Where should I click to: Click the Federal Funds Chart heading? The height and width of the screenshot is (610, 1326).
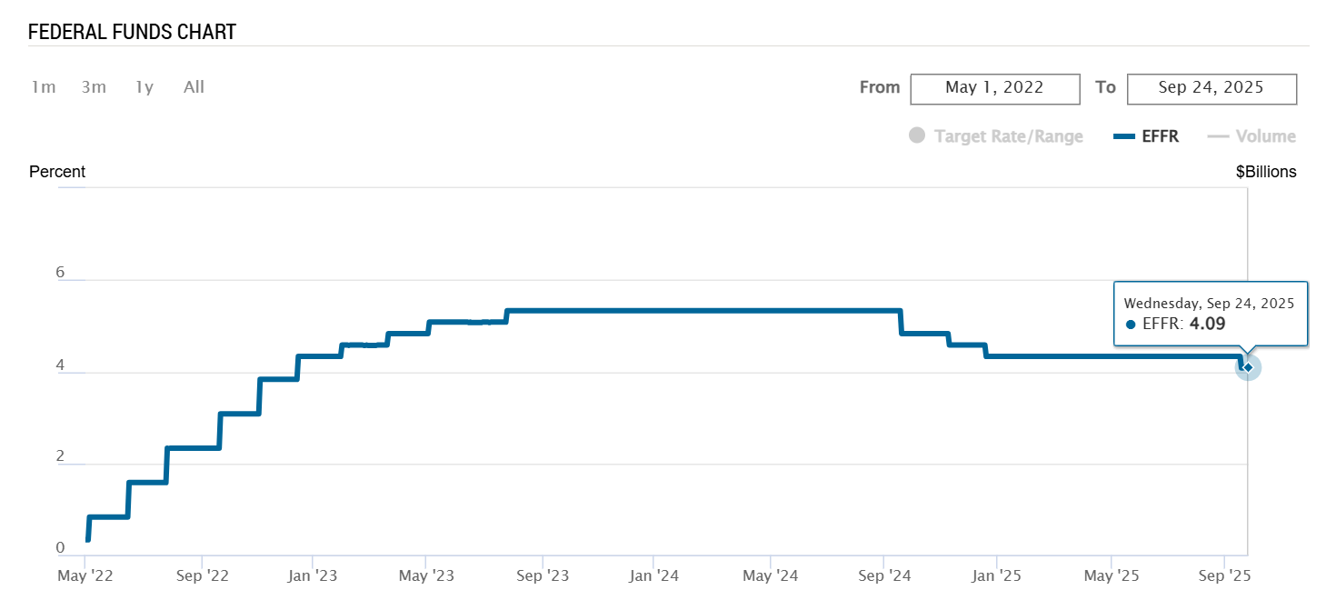click(x=132, y=32)
